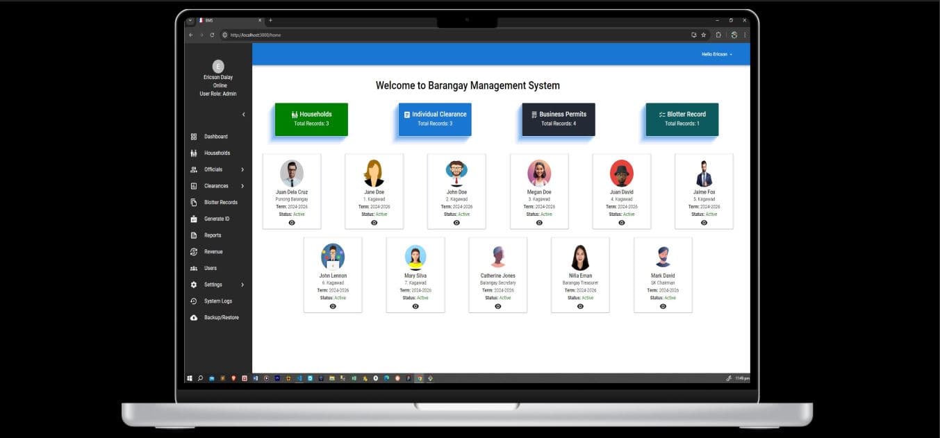The height and width of the screenshot is (438, 940).
Task: Click the browser address bar showing localhost:3000/home
Action: (257, 35)
